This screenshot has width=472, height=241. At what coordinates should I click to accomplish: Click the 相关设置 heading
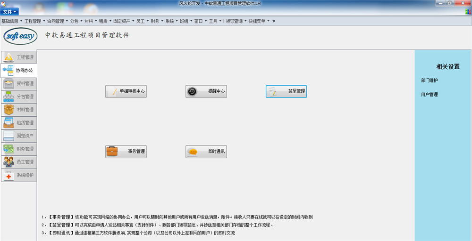(448, 67)
